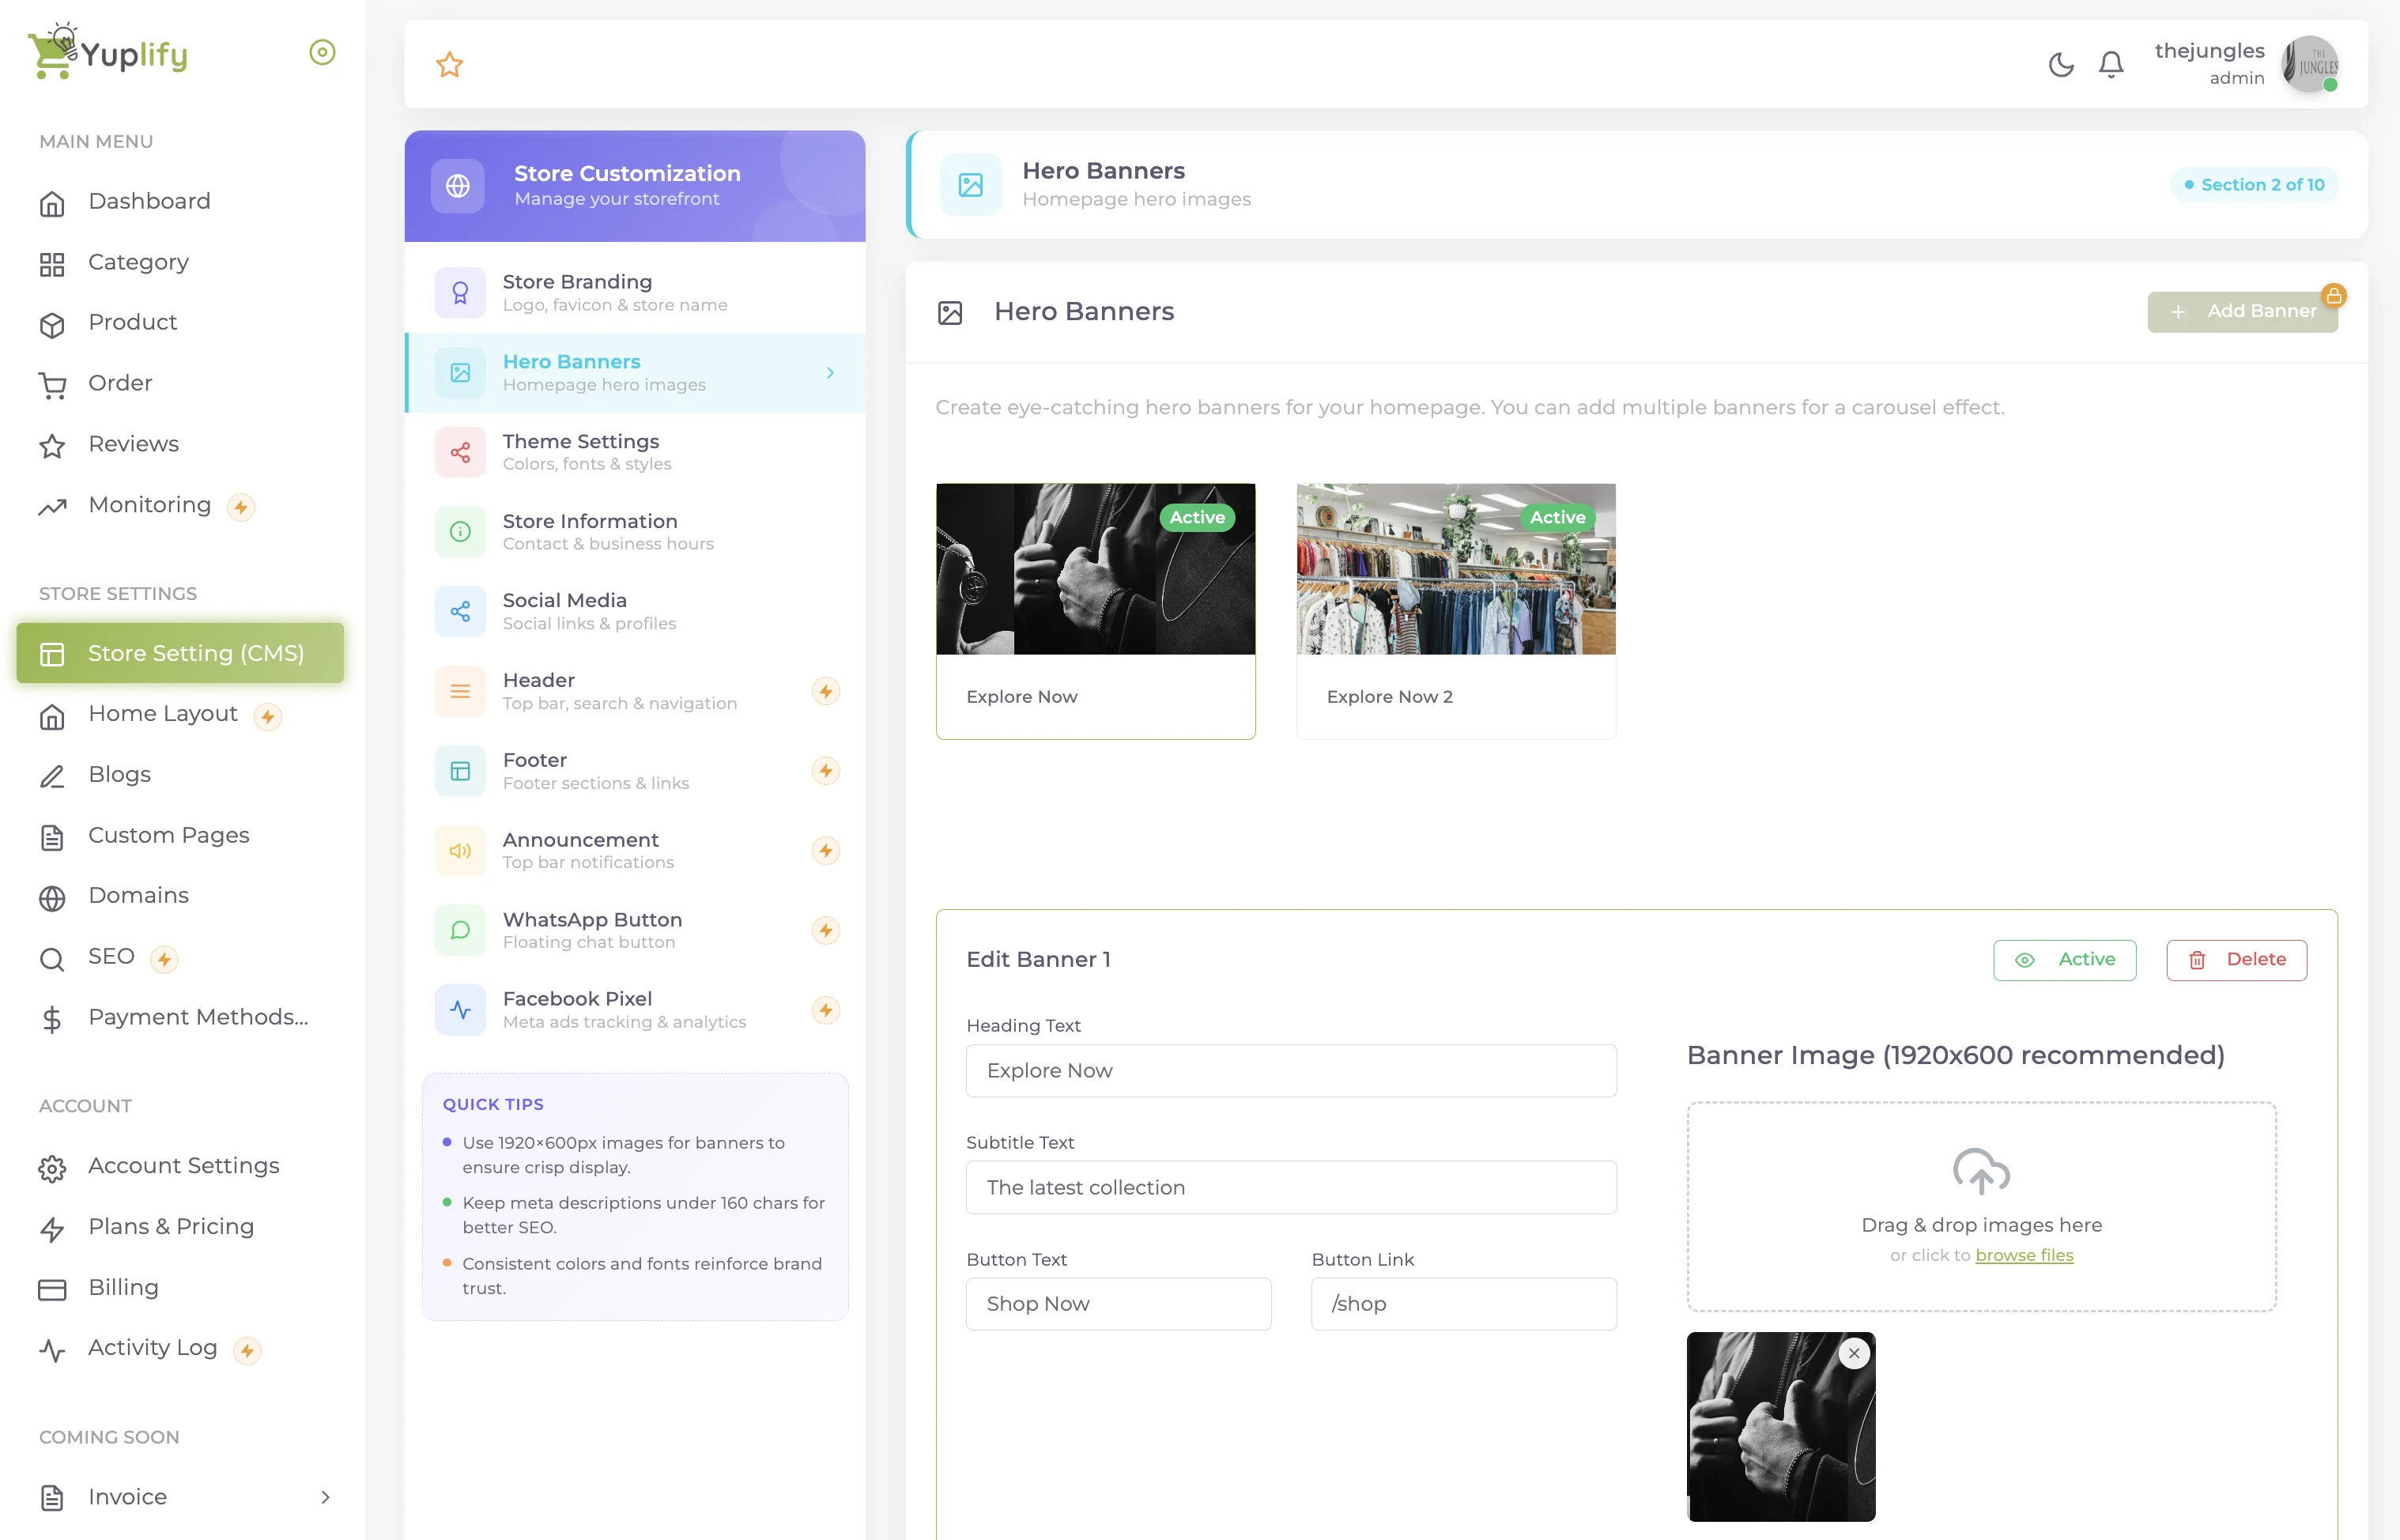Click the favorites star icon in top bar
Viewport: 2400px width, 1540px height.
pos(449,65)
